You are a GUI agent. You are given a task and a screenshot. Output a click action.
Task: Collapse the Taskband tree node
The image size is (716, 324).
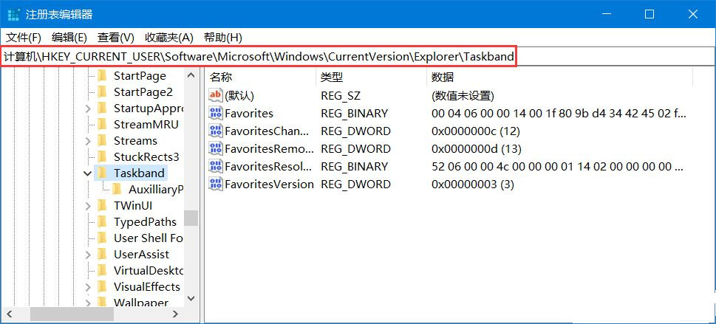coord(89,173)
